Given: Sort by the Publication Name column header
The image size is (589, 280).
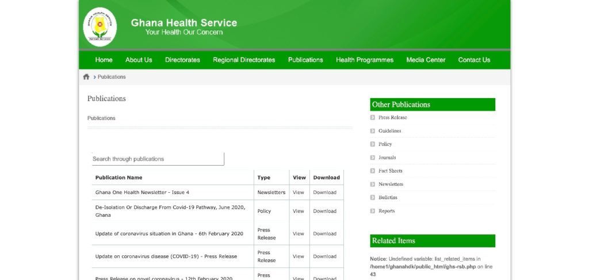Looking at the screenshot, I should point(119,178).
